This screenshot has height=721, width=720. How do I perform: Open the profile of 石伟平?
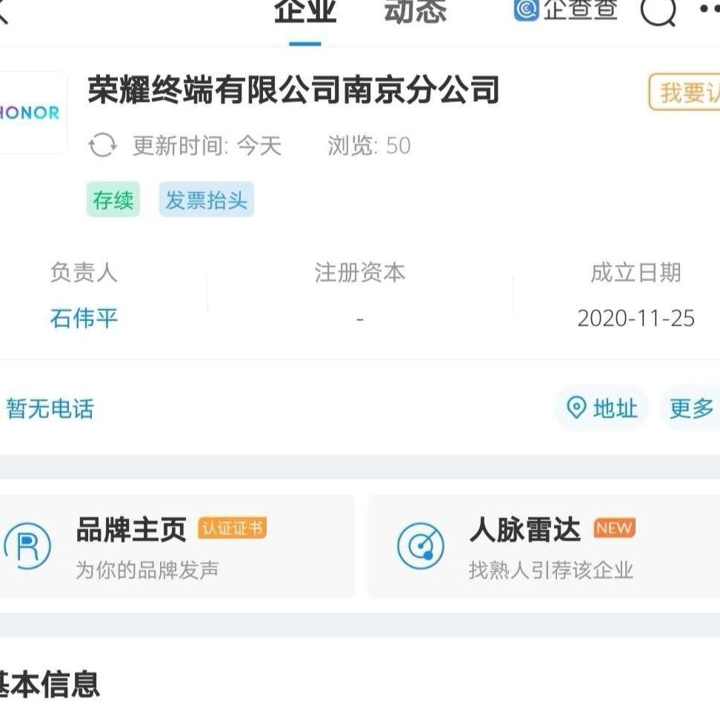pos(84,318)
